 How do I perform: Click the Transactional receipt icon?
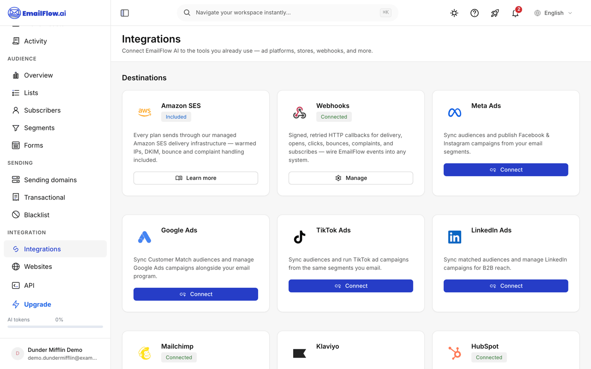pyautogui.click(x=16, y=197)
